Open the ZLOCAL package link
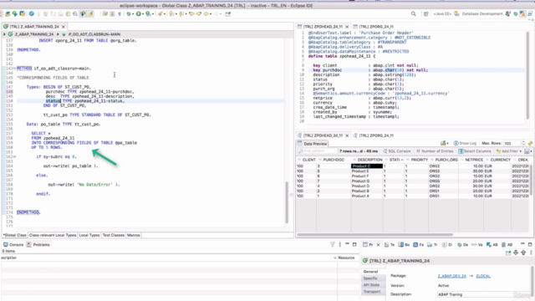The width and height of the screenshot is (535, 301). pyautogui.click(x=483, y=276)
